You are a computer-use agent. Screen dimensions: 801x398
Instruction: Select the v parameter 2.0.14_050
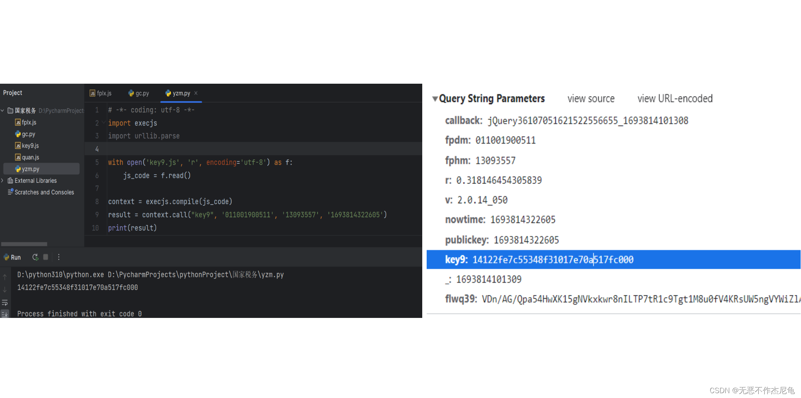point(482,200)
